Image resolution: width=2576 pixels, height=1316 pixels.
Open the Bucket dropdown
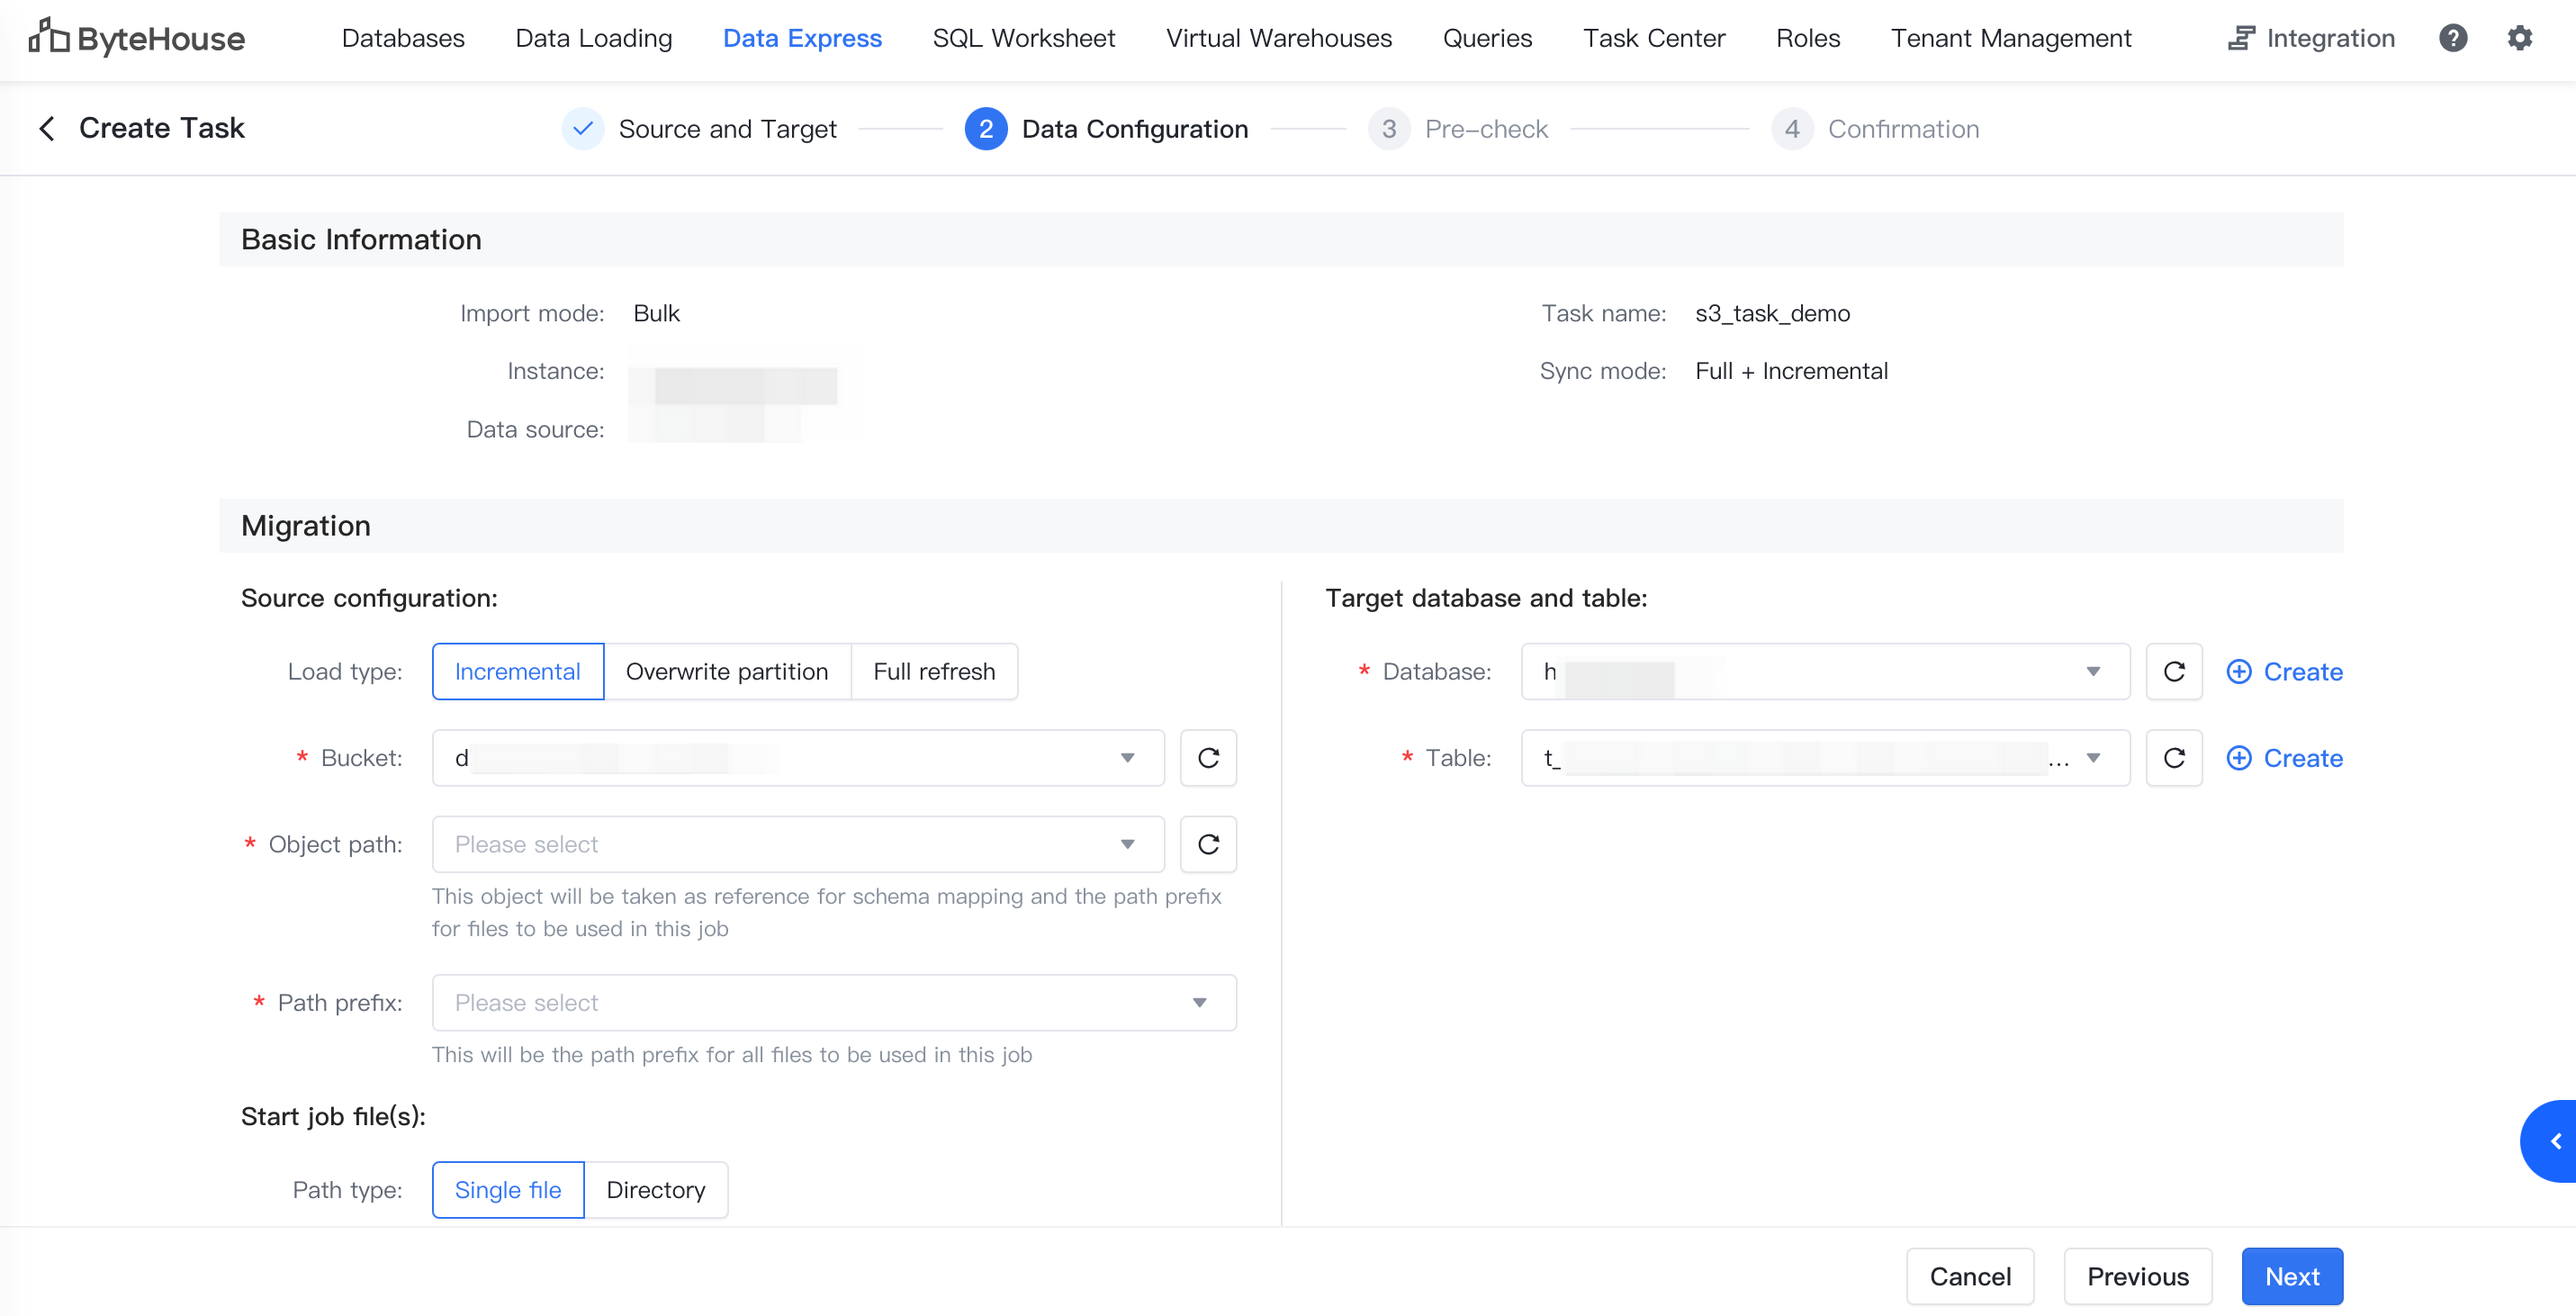click(x=798, y=758)
